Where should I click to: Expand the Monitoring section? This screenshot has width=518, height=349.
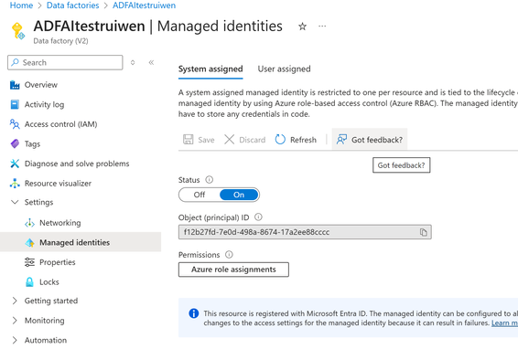click(15, 321)
